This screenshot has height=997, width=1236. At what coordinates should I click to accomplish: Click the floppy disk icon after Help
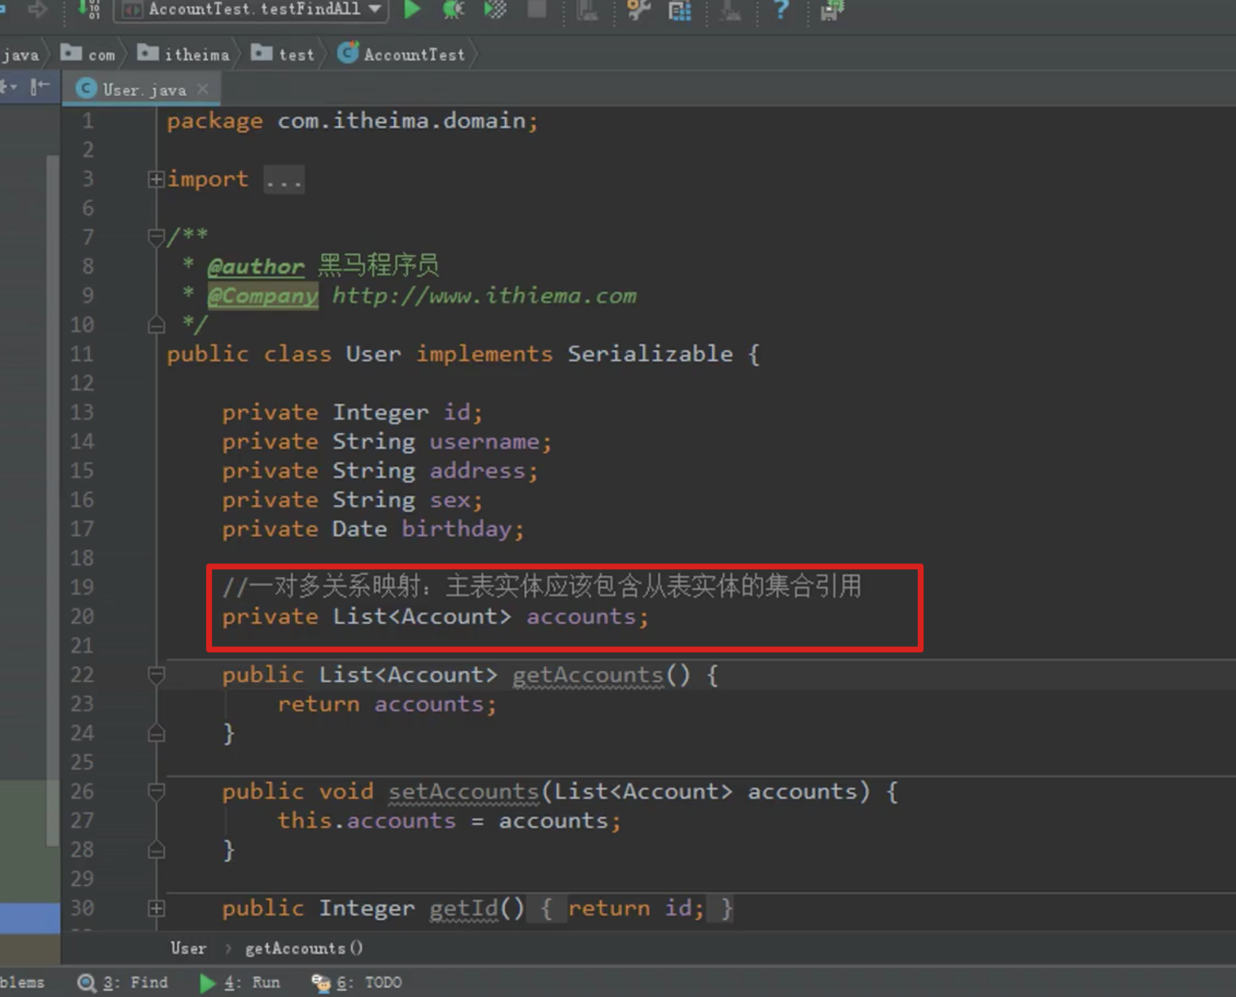(831, 10)
